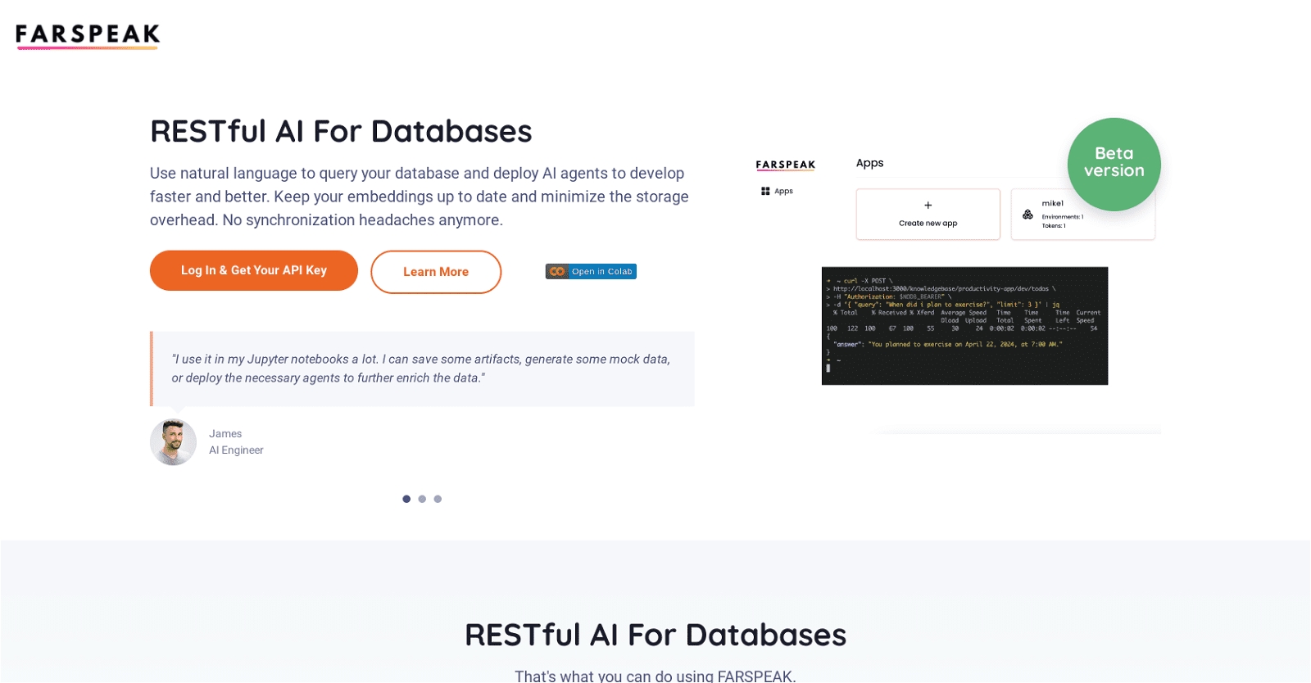Screen dimensions: 1311x683
Task: Select the first testimonial carousel dot
Action: coord(406,499)
